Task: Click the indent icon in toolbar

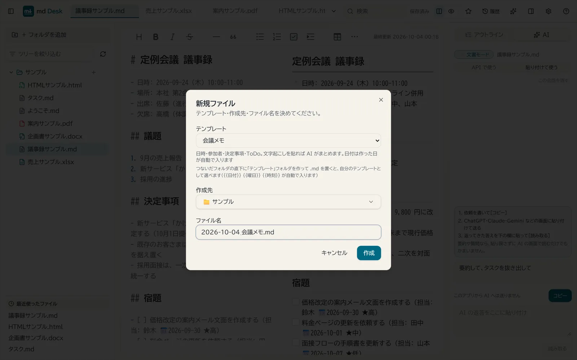Action: [310, 37]
